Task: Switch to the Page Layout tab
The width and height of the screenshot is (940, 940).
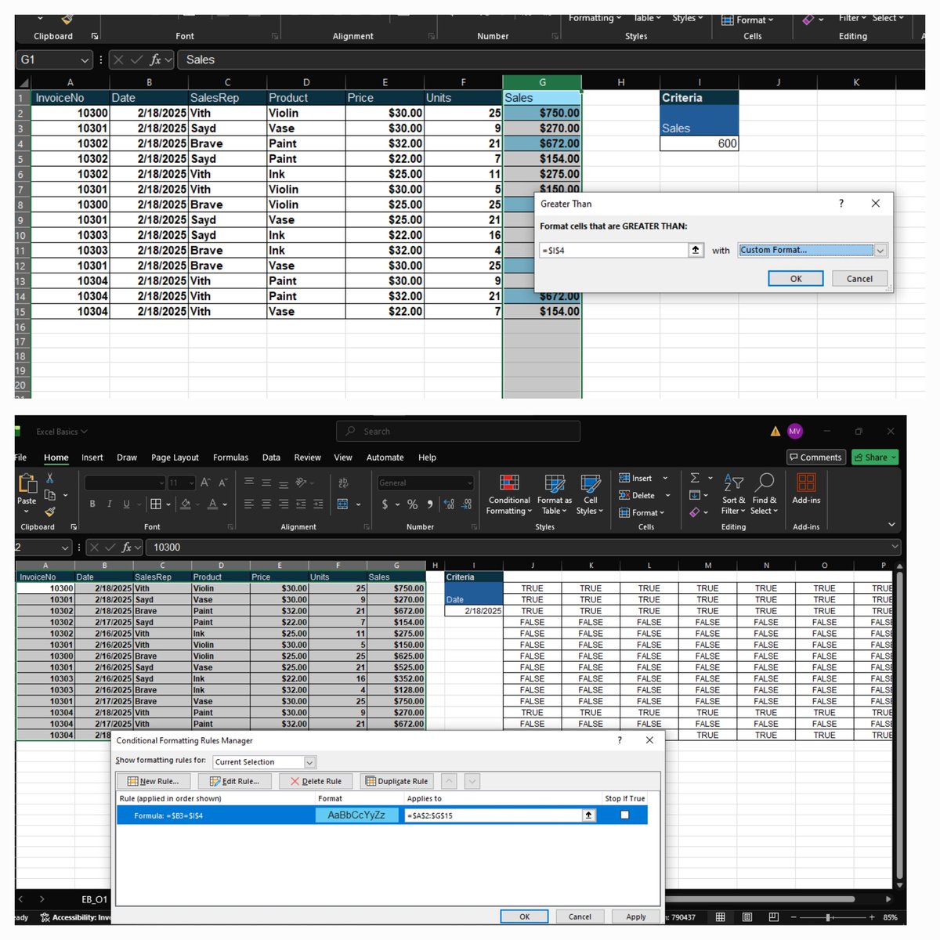Action: coord(175,457)
